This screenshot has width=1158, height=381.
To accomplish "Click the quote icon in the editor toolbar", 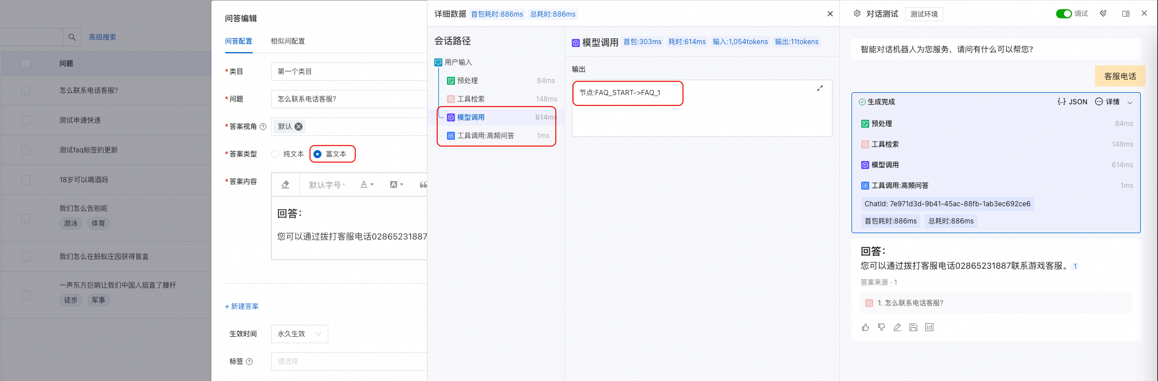I will click(423, 184).
